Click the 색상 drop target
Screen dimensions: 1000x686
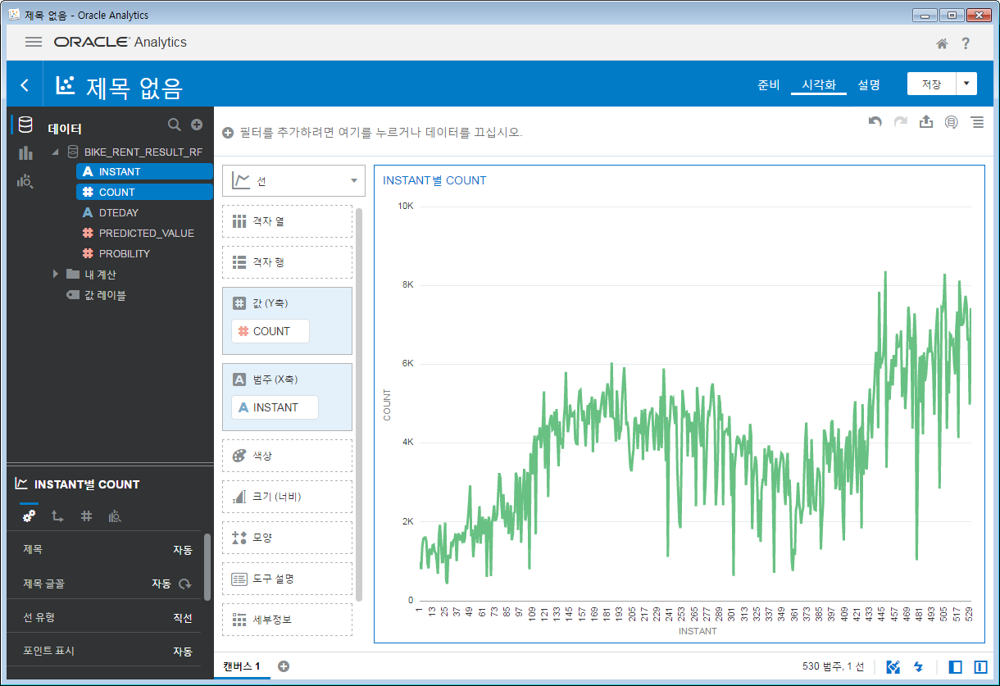tap(287, 456)
